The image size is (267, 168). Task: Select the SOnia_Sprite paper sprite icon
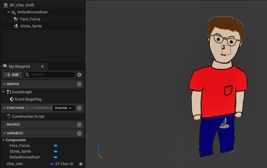click(x=16, y=26)
